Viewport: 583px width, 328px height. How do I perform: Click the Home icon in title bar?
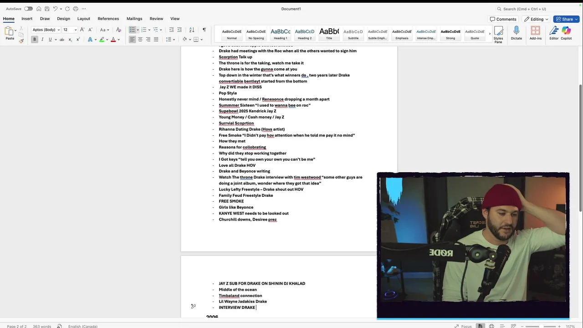pyautogui.click(x=39, y=9)
